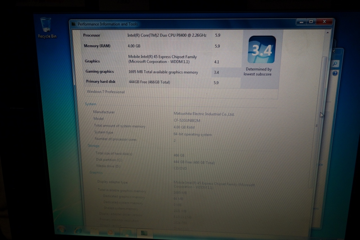
Task: Open the blue help icon in the background window
Action: point(335,74)
